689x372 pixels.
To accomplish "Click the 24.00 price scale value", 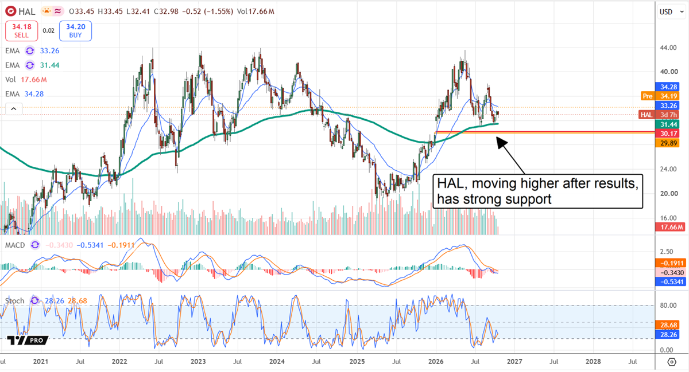I will pyautogui.click(x=668, y=170).
